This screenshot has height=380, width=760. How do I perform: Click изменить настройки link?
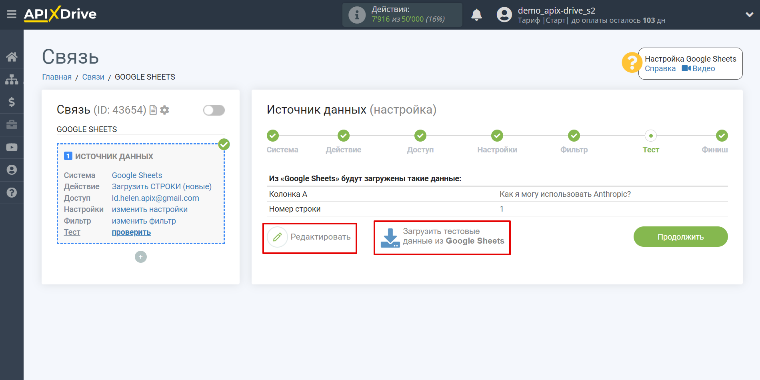150,209
